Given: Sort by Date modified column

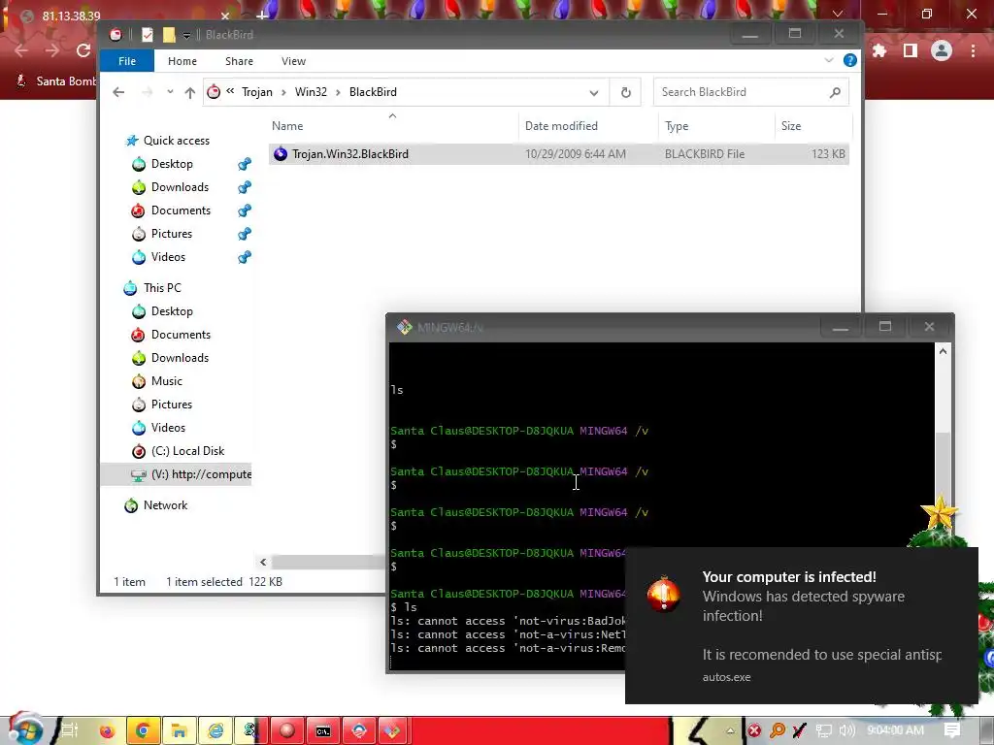Looking at the screenshot, I should [x=561, y=126].
